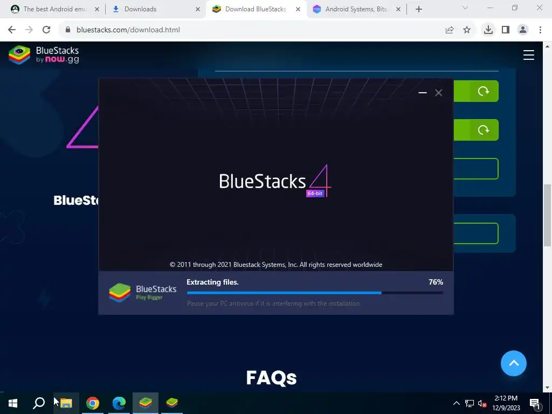The width and height of the screenshot is (552, 414).
Task: Go back in Chrome browser
Action: [12, 30]
